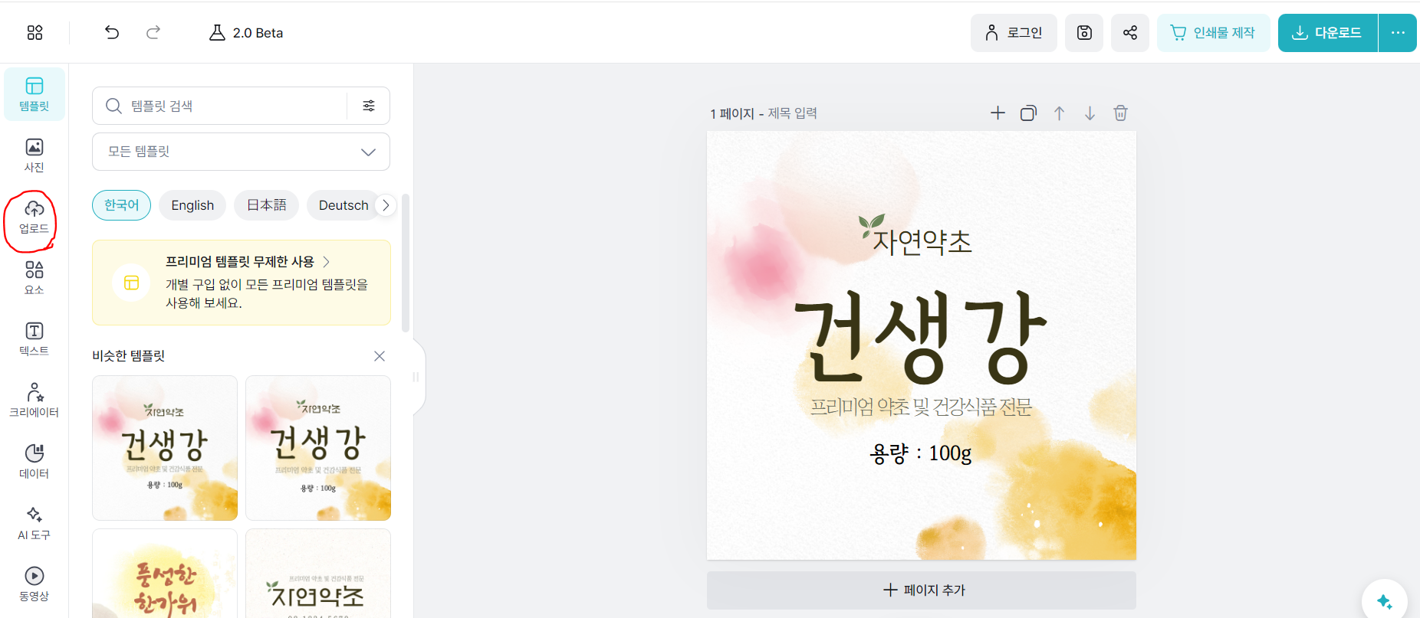Select the 건생강 title text on canvas

point(921,338)
